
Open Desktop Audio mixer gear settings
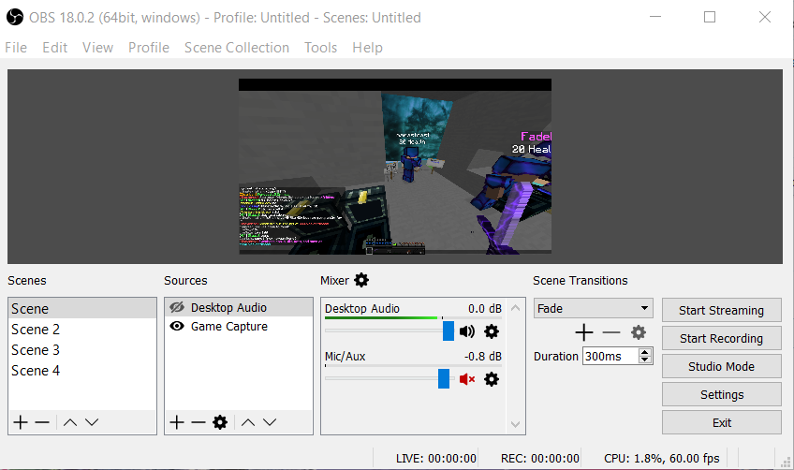click(x=492, y=331)
